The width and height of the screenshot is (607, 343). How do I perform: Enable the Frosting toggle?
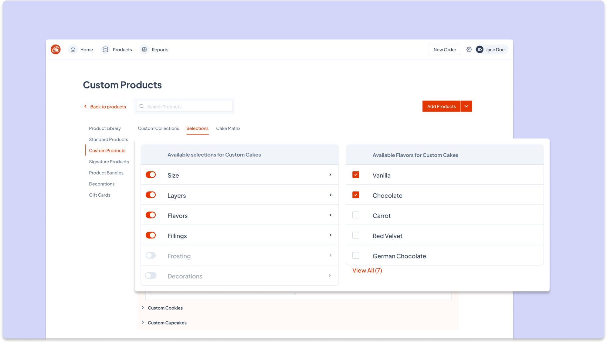151,255
